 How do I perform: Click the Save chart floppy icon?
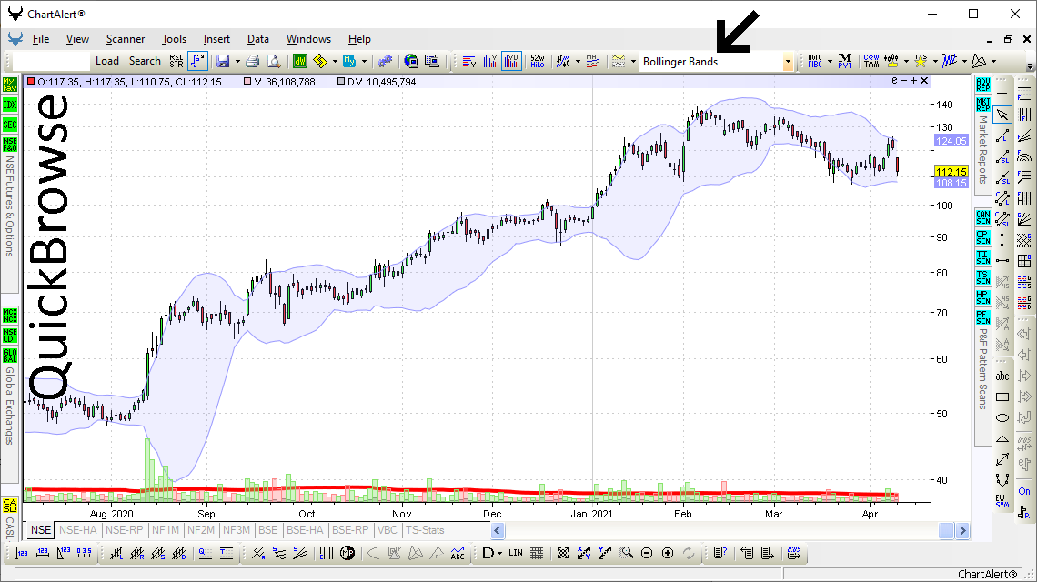click(x=223, y=61)
